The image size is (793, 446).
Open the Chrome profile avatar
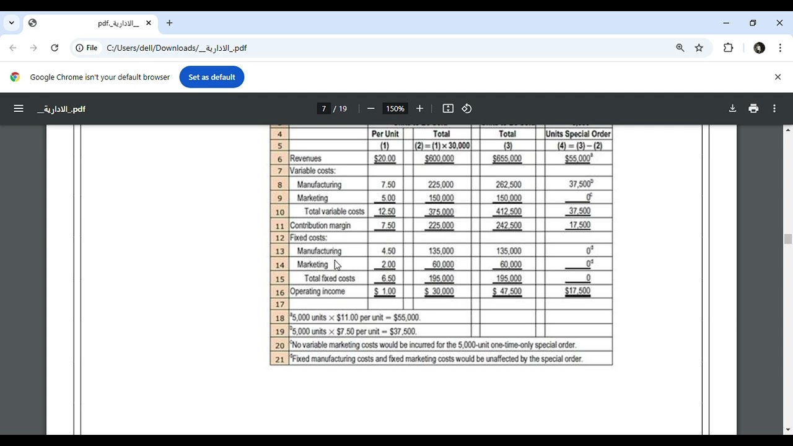(x=759, y=48)
